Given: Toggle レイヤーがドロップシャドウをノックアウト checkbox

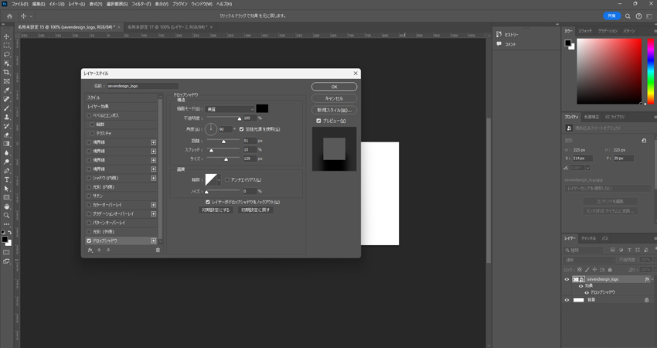Looking at the screenshot, I should 208,202.
